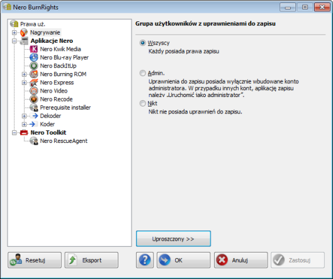Select Nero Burning ROM tree label
Screen dimensions: 333x279
63,74
